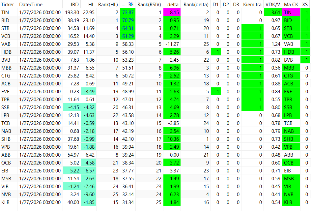Screen dimensions: 311x211
Task: Click the green D1 cell in EVF row
Action: pos(215,92)
